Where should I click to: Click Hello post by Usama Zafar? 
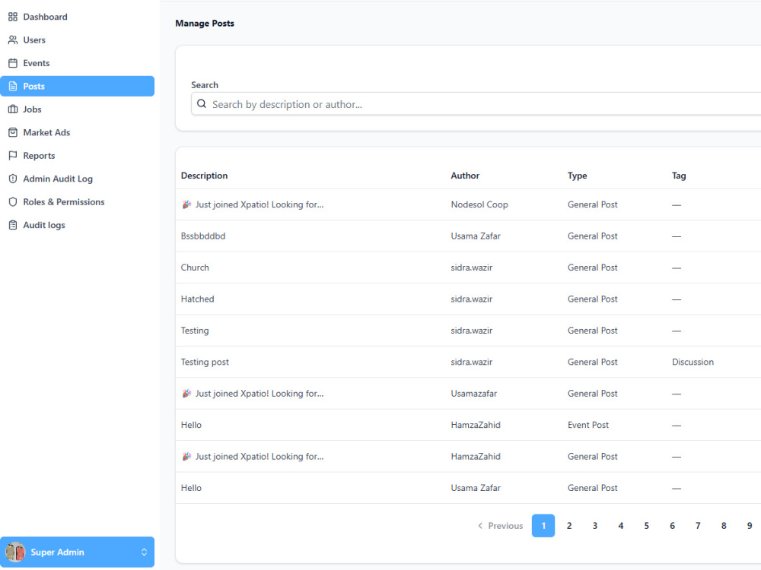tap(191, 488)
